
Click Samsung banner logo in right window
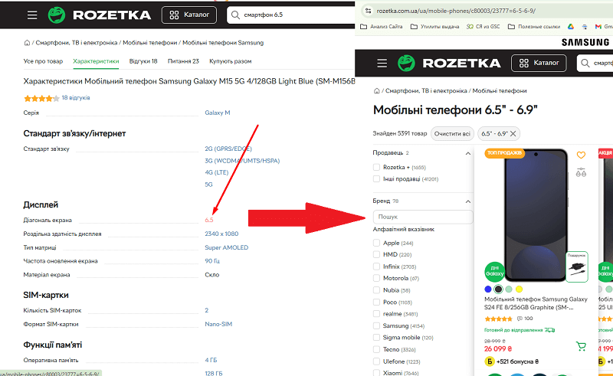click(585, 42)
